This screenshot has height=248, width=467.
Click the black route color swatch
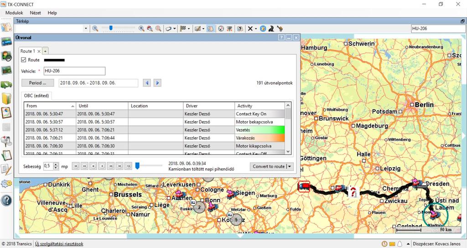[x=54, y=60]
